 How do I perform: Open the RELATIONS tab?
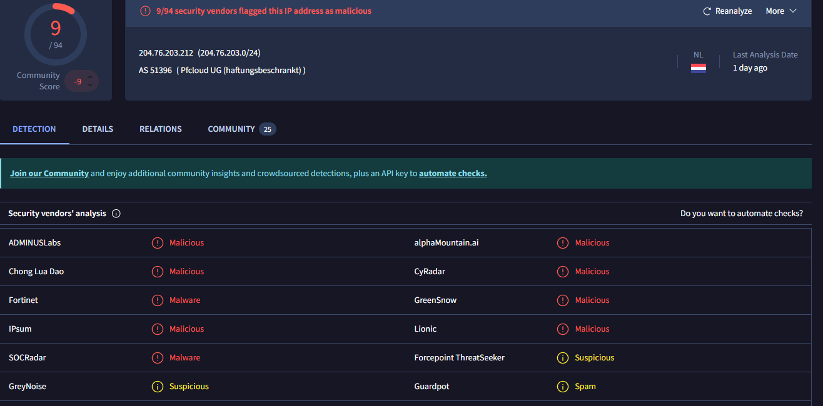point(161,129)
